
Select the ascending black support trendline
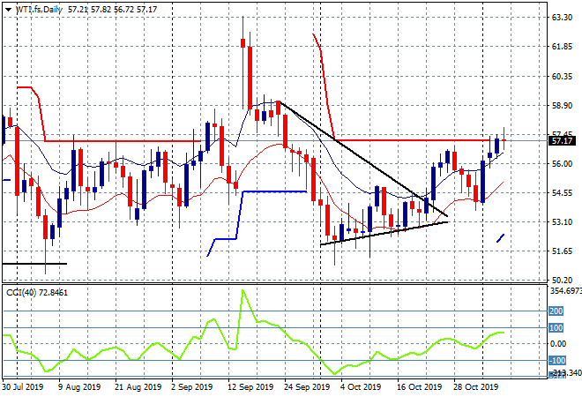point(384,233)
